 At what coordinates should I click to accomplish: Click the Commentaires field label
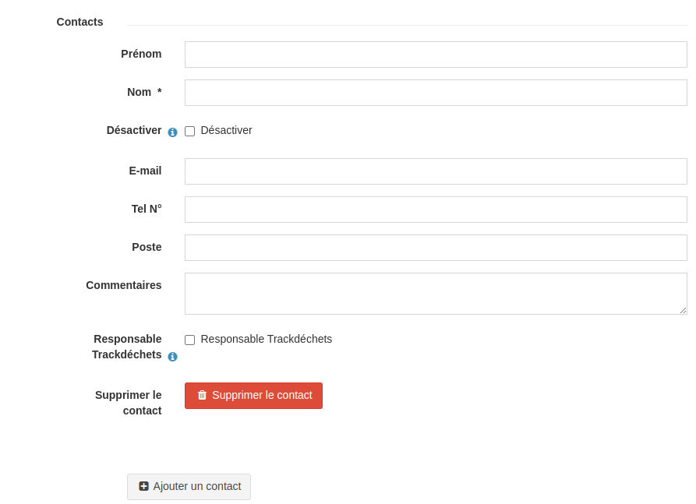[124, 285]
